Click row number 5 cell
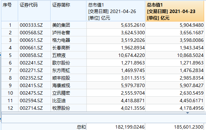This screenshot has width=206, height=130. 10,55
